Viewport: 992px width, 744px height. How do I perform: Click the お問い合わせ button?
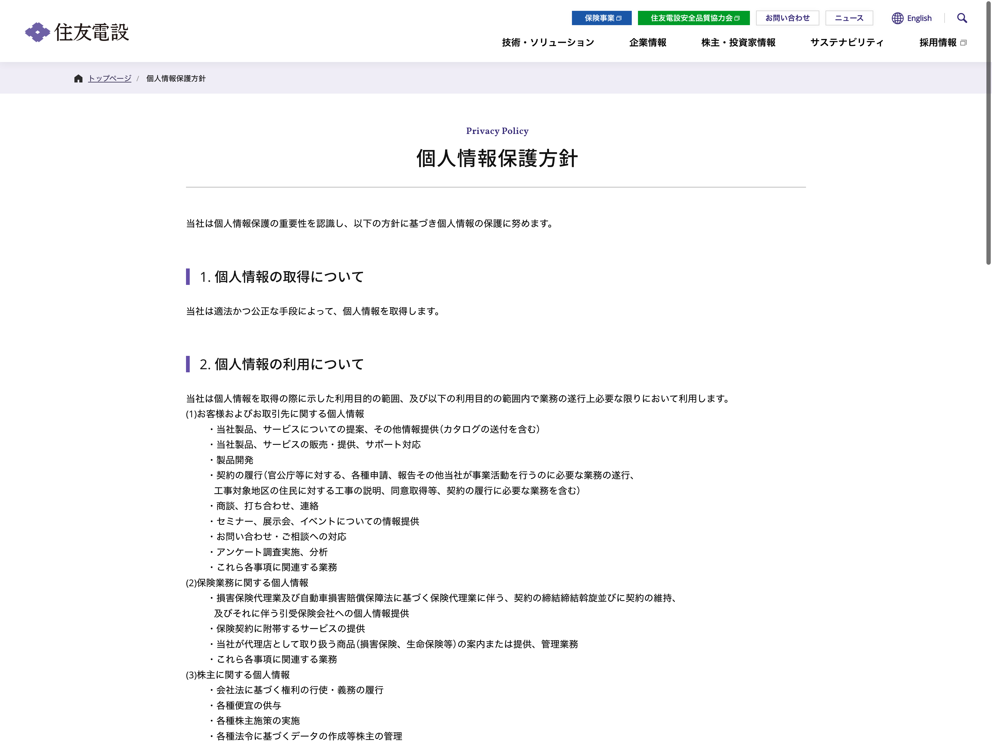tap(787, 18)
